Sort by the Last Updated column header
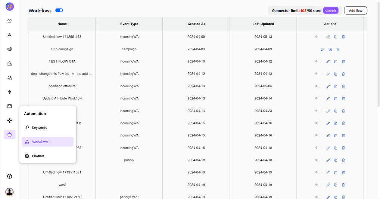The width and height of the screenshot is (380, 199). pyautogui.click(x=263, y=24)
